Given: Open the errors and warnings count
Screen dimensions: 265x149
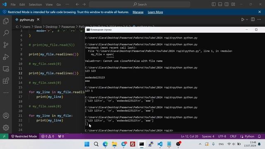Looking at the screenshot, I should click(x=48, y=136).
